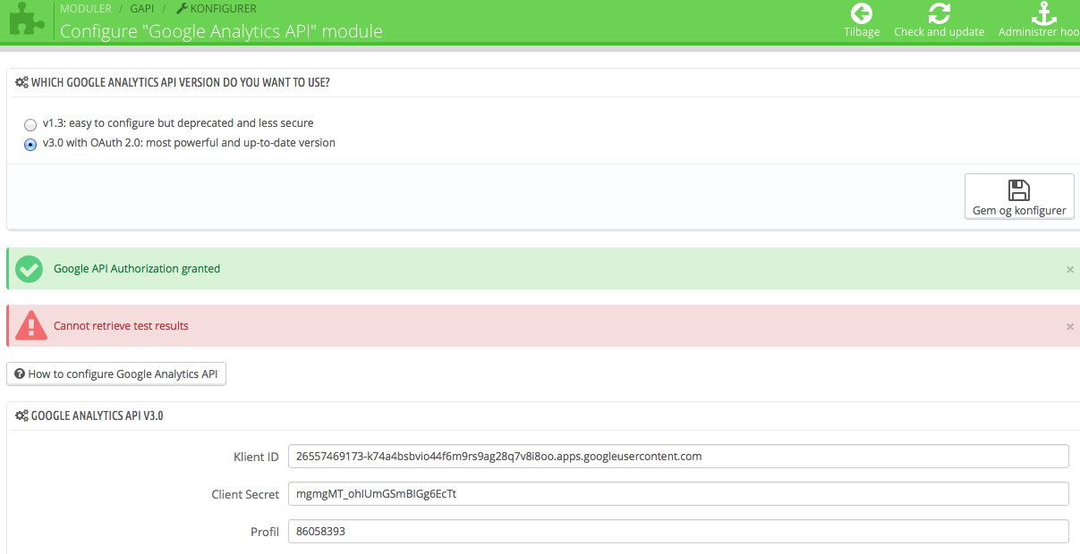Dismiss the Google API Authorization granted alert
The image size is (1080, 554).
coord(1070,269)
